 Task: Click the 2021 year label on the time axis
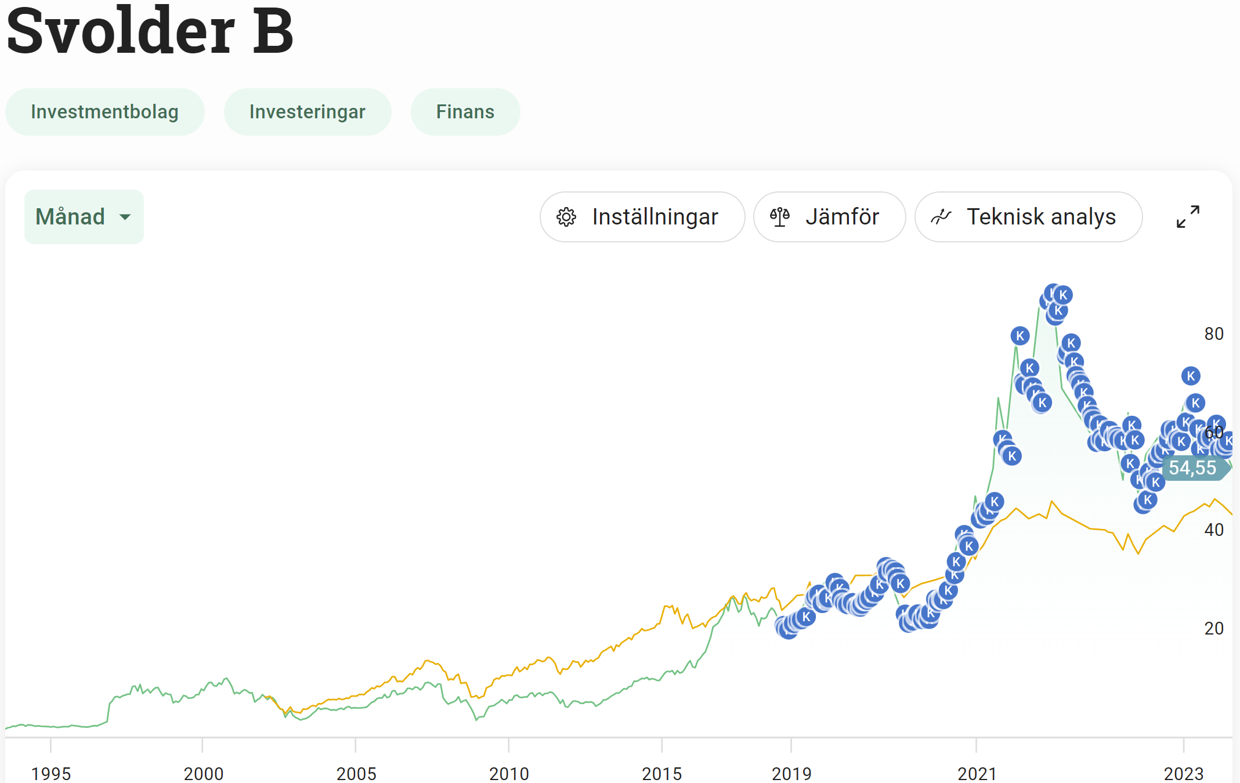click(x=977, y=773)
